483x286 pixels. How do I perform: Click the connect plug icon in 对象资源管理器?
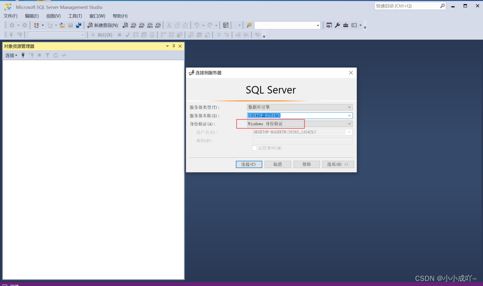(23, 55)
